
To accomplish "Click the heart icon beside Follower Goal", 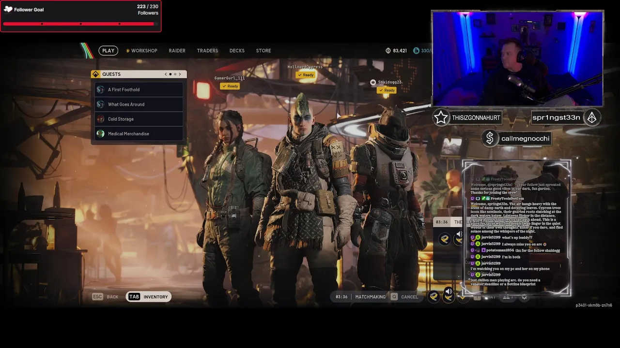I will [8, 9].
